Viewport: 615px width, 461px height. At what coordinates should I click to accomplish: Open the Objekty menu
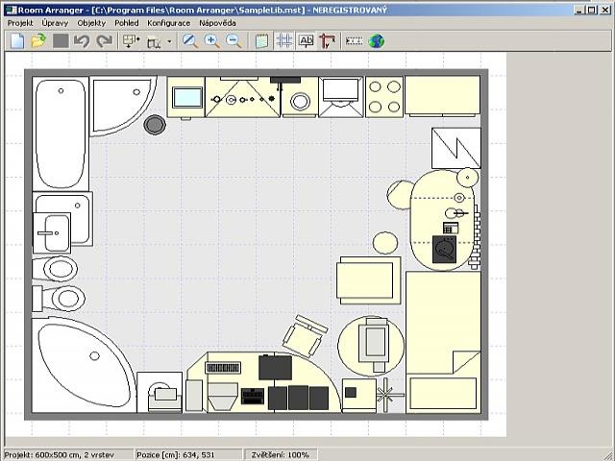pyautogui.click(x=92, y=22)
